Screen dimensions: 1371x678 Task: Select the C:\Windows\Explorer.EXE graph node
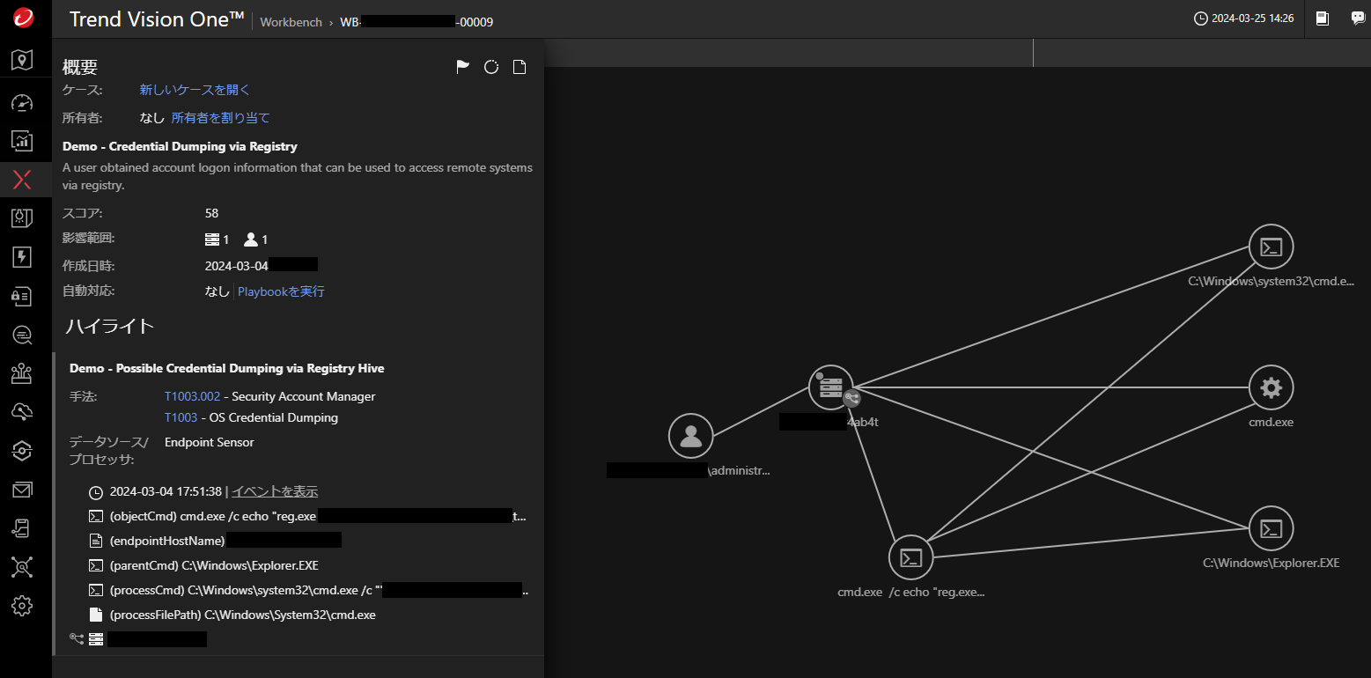tap(1271, 528)
